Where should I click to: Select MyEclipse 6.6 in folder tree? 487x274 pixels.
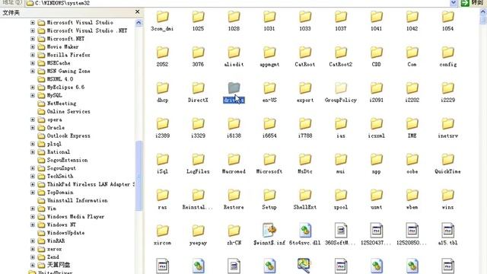(65, 87)
